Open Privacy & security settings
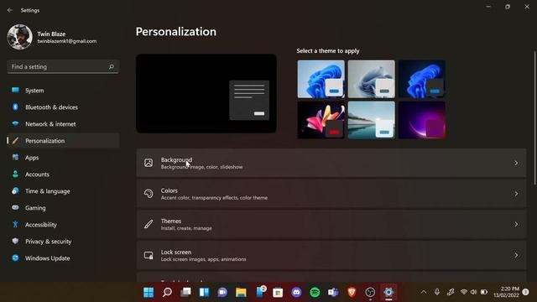The width and height of the screenshot is (537, 302). click(63, 242)
